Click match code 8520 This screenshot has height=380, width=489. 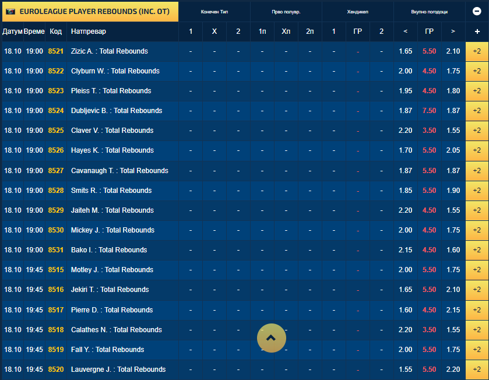[x=56, y=370]
